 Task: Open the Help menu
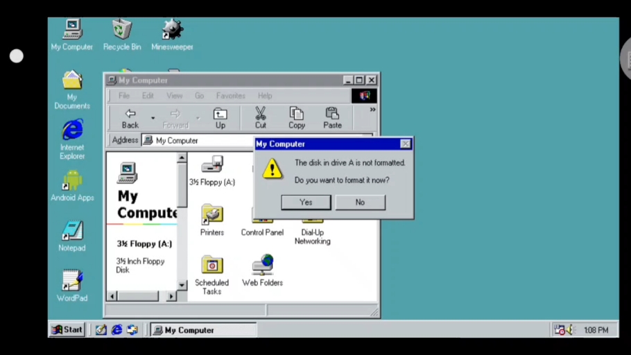click(x=265, y=96)
